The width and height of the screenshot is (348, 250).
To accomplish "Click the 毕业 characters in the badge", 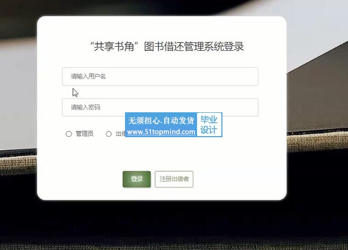I will (209, 120).
